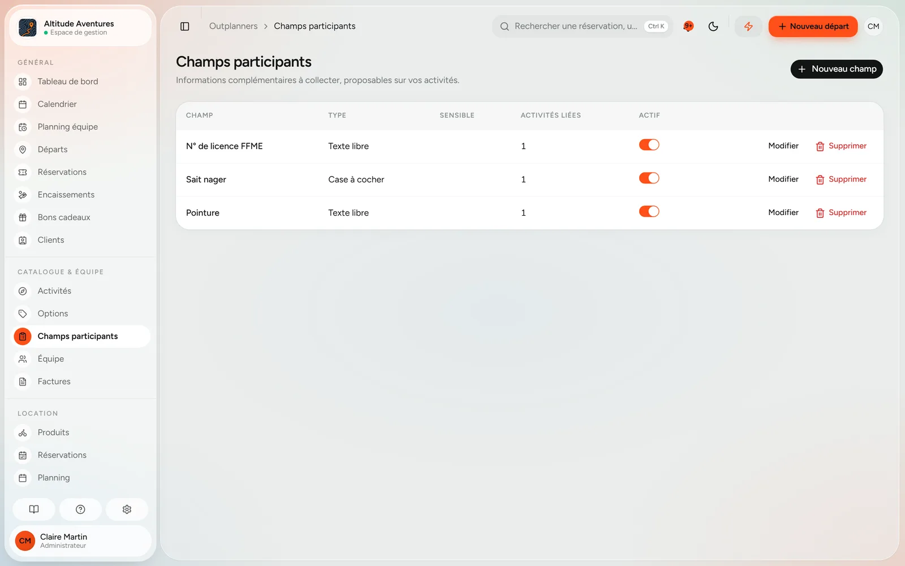
Task: Open Produits under Location
Action: pyautogui.click(x=81, y=432)
